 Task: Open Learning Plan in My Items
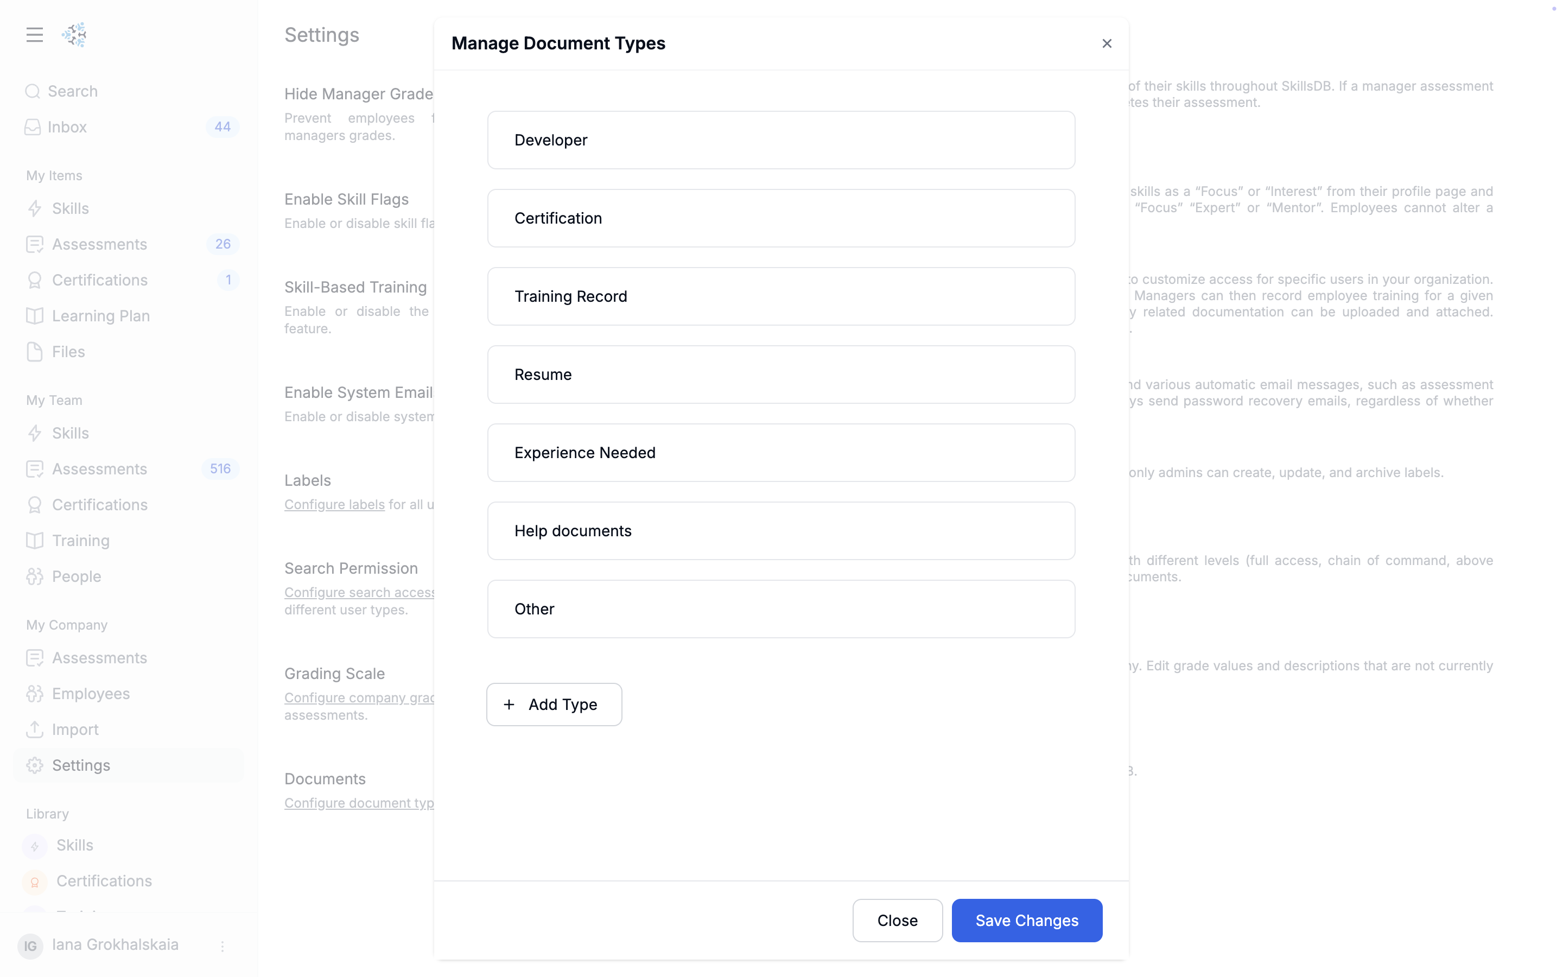click(101, 316)
